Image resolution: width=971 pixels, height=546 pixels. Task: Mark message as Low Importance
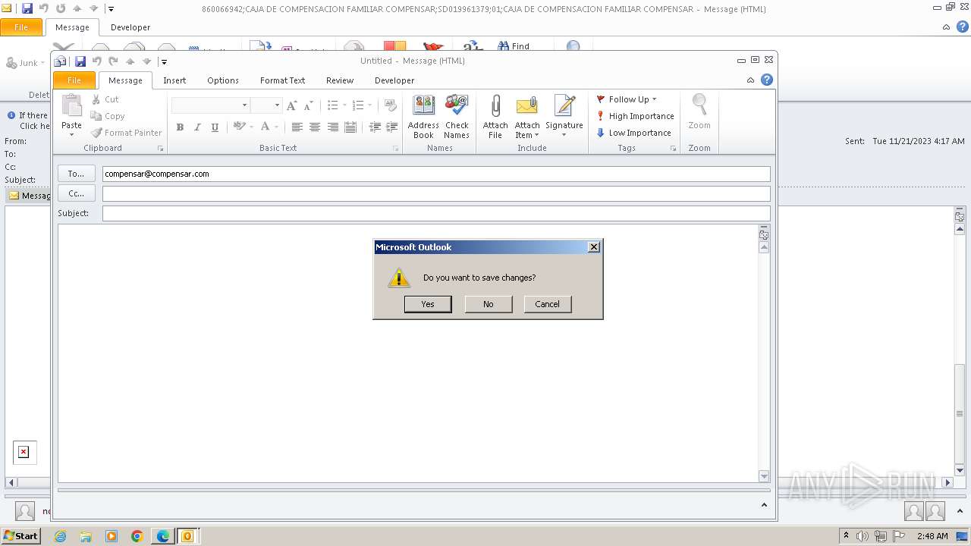tap(635, 133)
